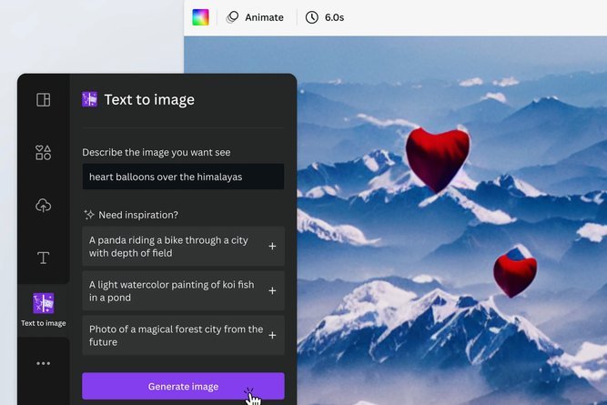Open the Elements shapes sidebar icon

[x=44, y=153]
